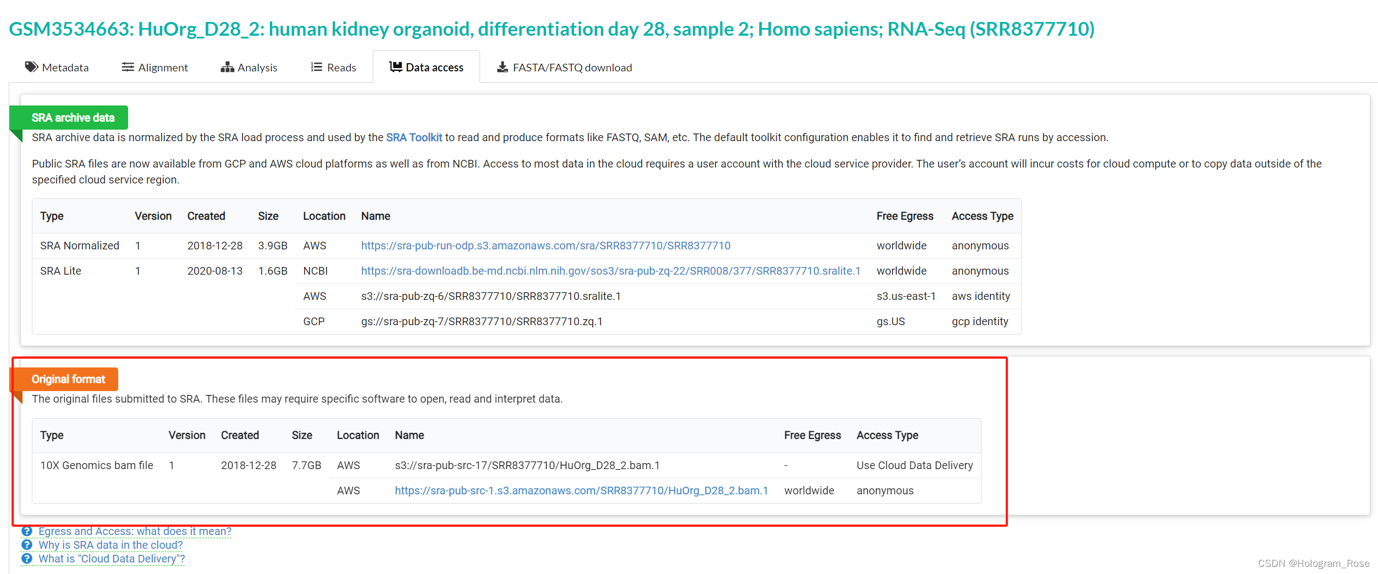Open 'Egress and Access: what does it mean?'
Screen dimensions: 1378x574
point(135,531)
